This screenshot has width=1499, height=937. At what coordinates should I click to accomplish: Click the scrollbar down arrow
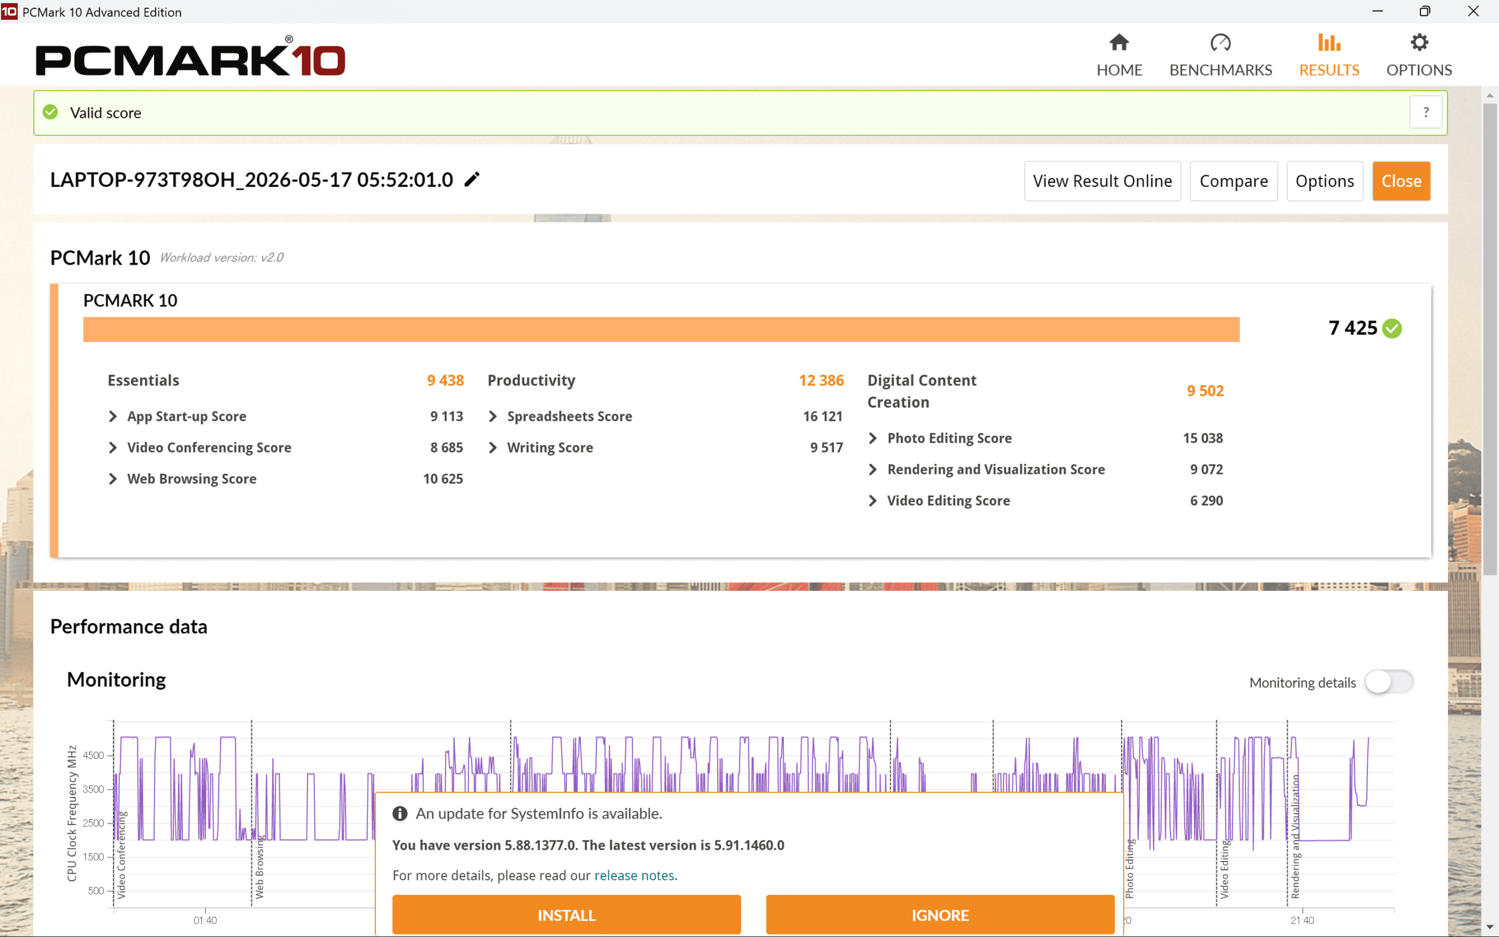1490,927
